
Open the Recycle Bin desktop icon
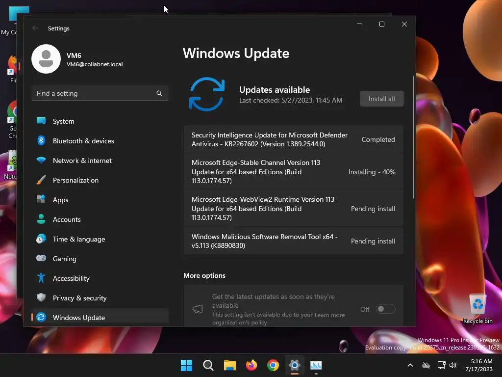(x=477, y=309)
